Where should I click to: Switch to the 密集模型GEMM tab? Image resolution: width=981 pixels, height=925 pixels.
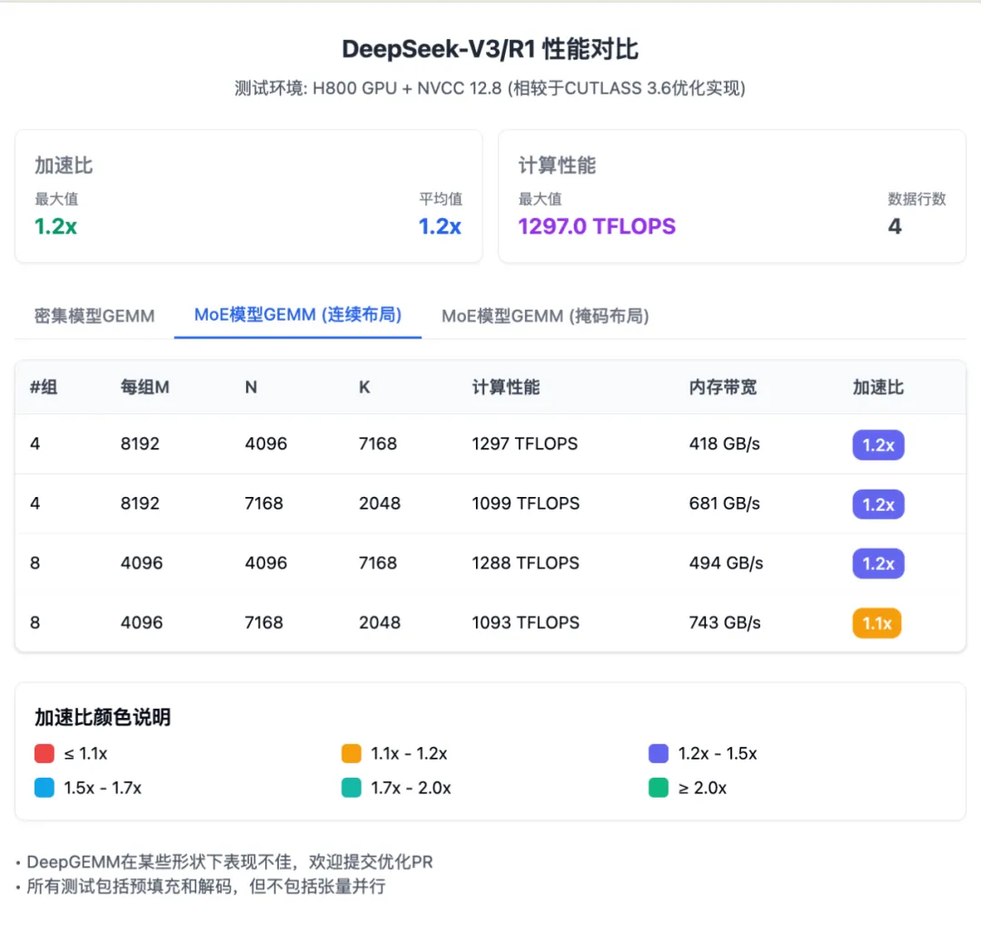tap(94, 316)
